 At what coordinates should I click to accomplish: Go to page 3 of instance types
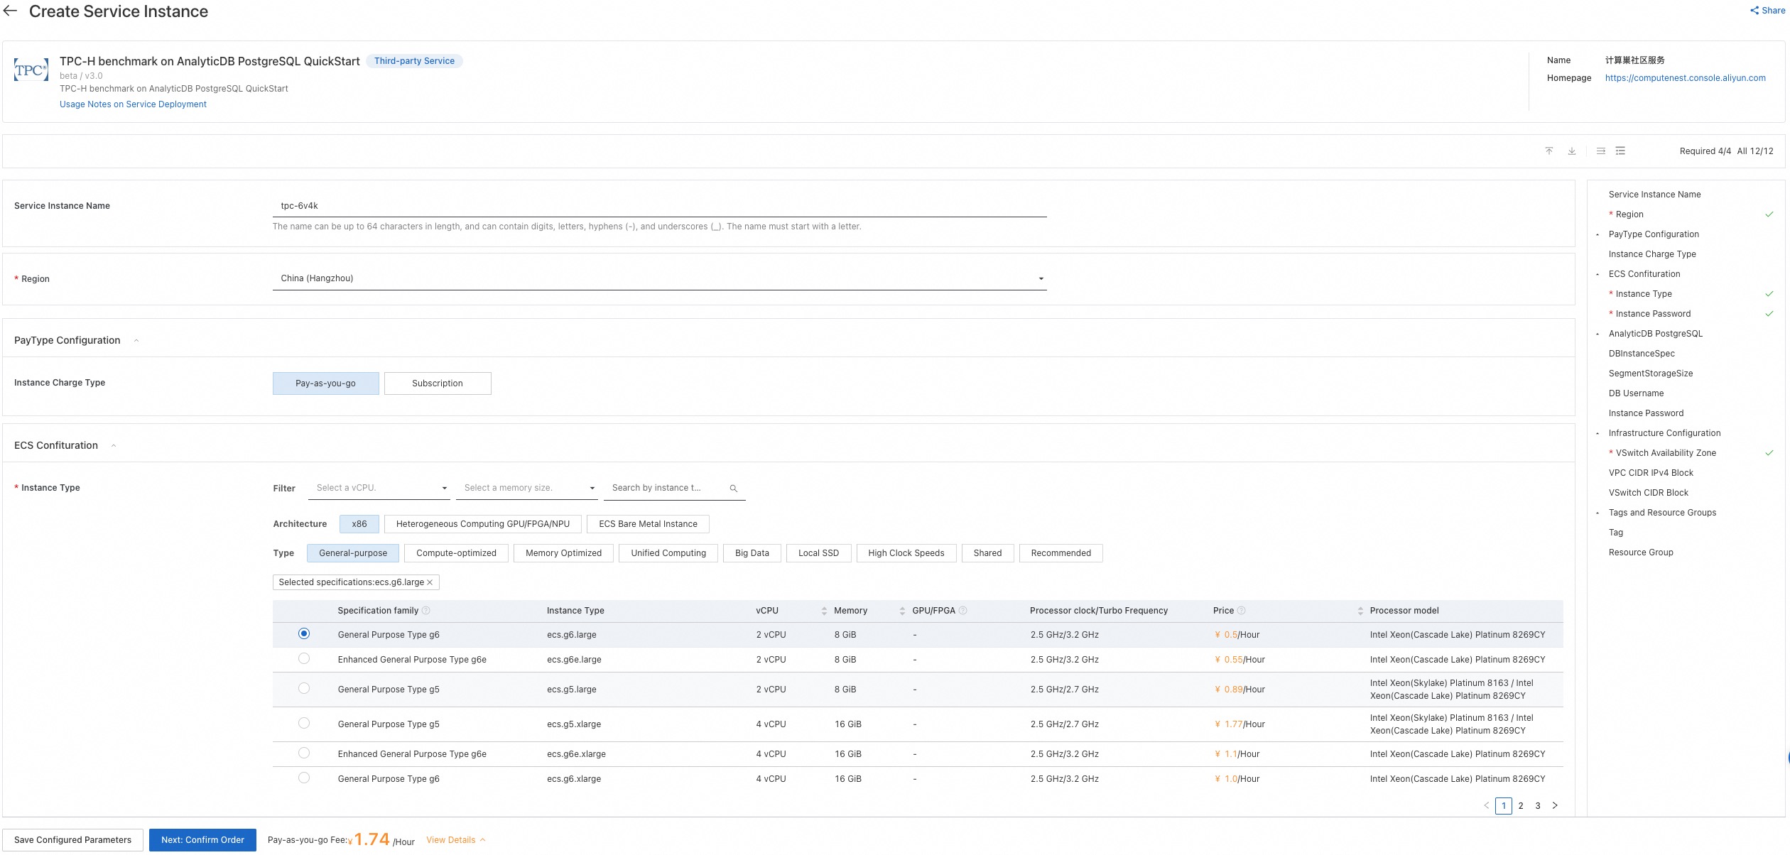click(1538, 806)
